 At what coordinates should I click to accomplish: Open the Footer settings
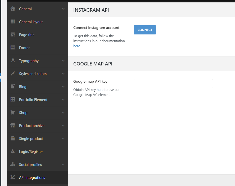pyautogui.click(x=38, y=48)
